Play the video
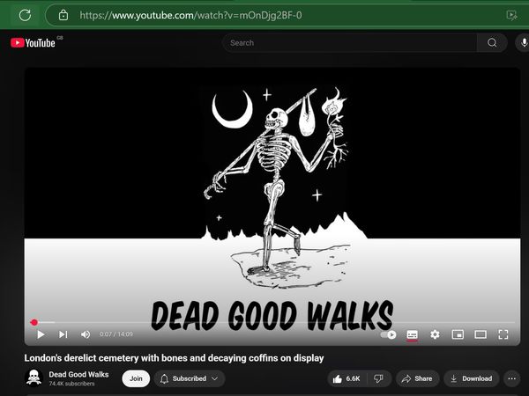The width and height of the screenshot is (529, 396). point(41,334)
